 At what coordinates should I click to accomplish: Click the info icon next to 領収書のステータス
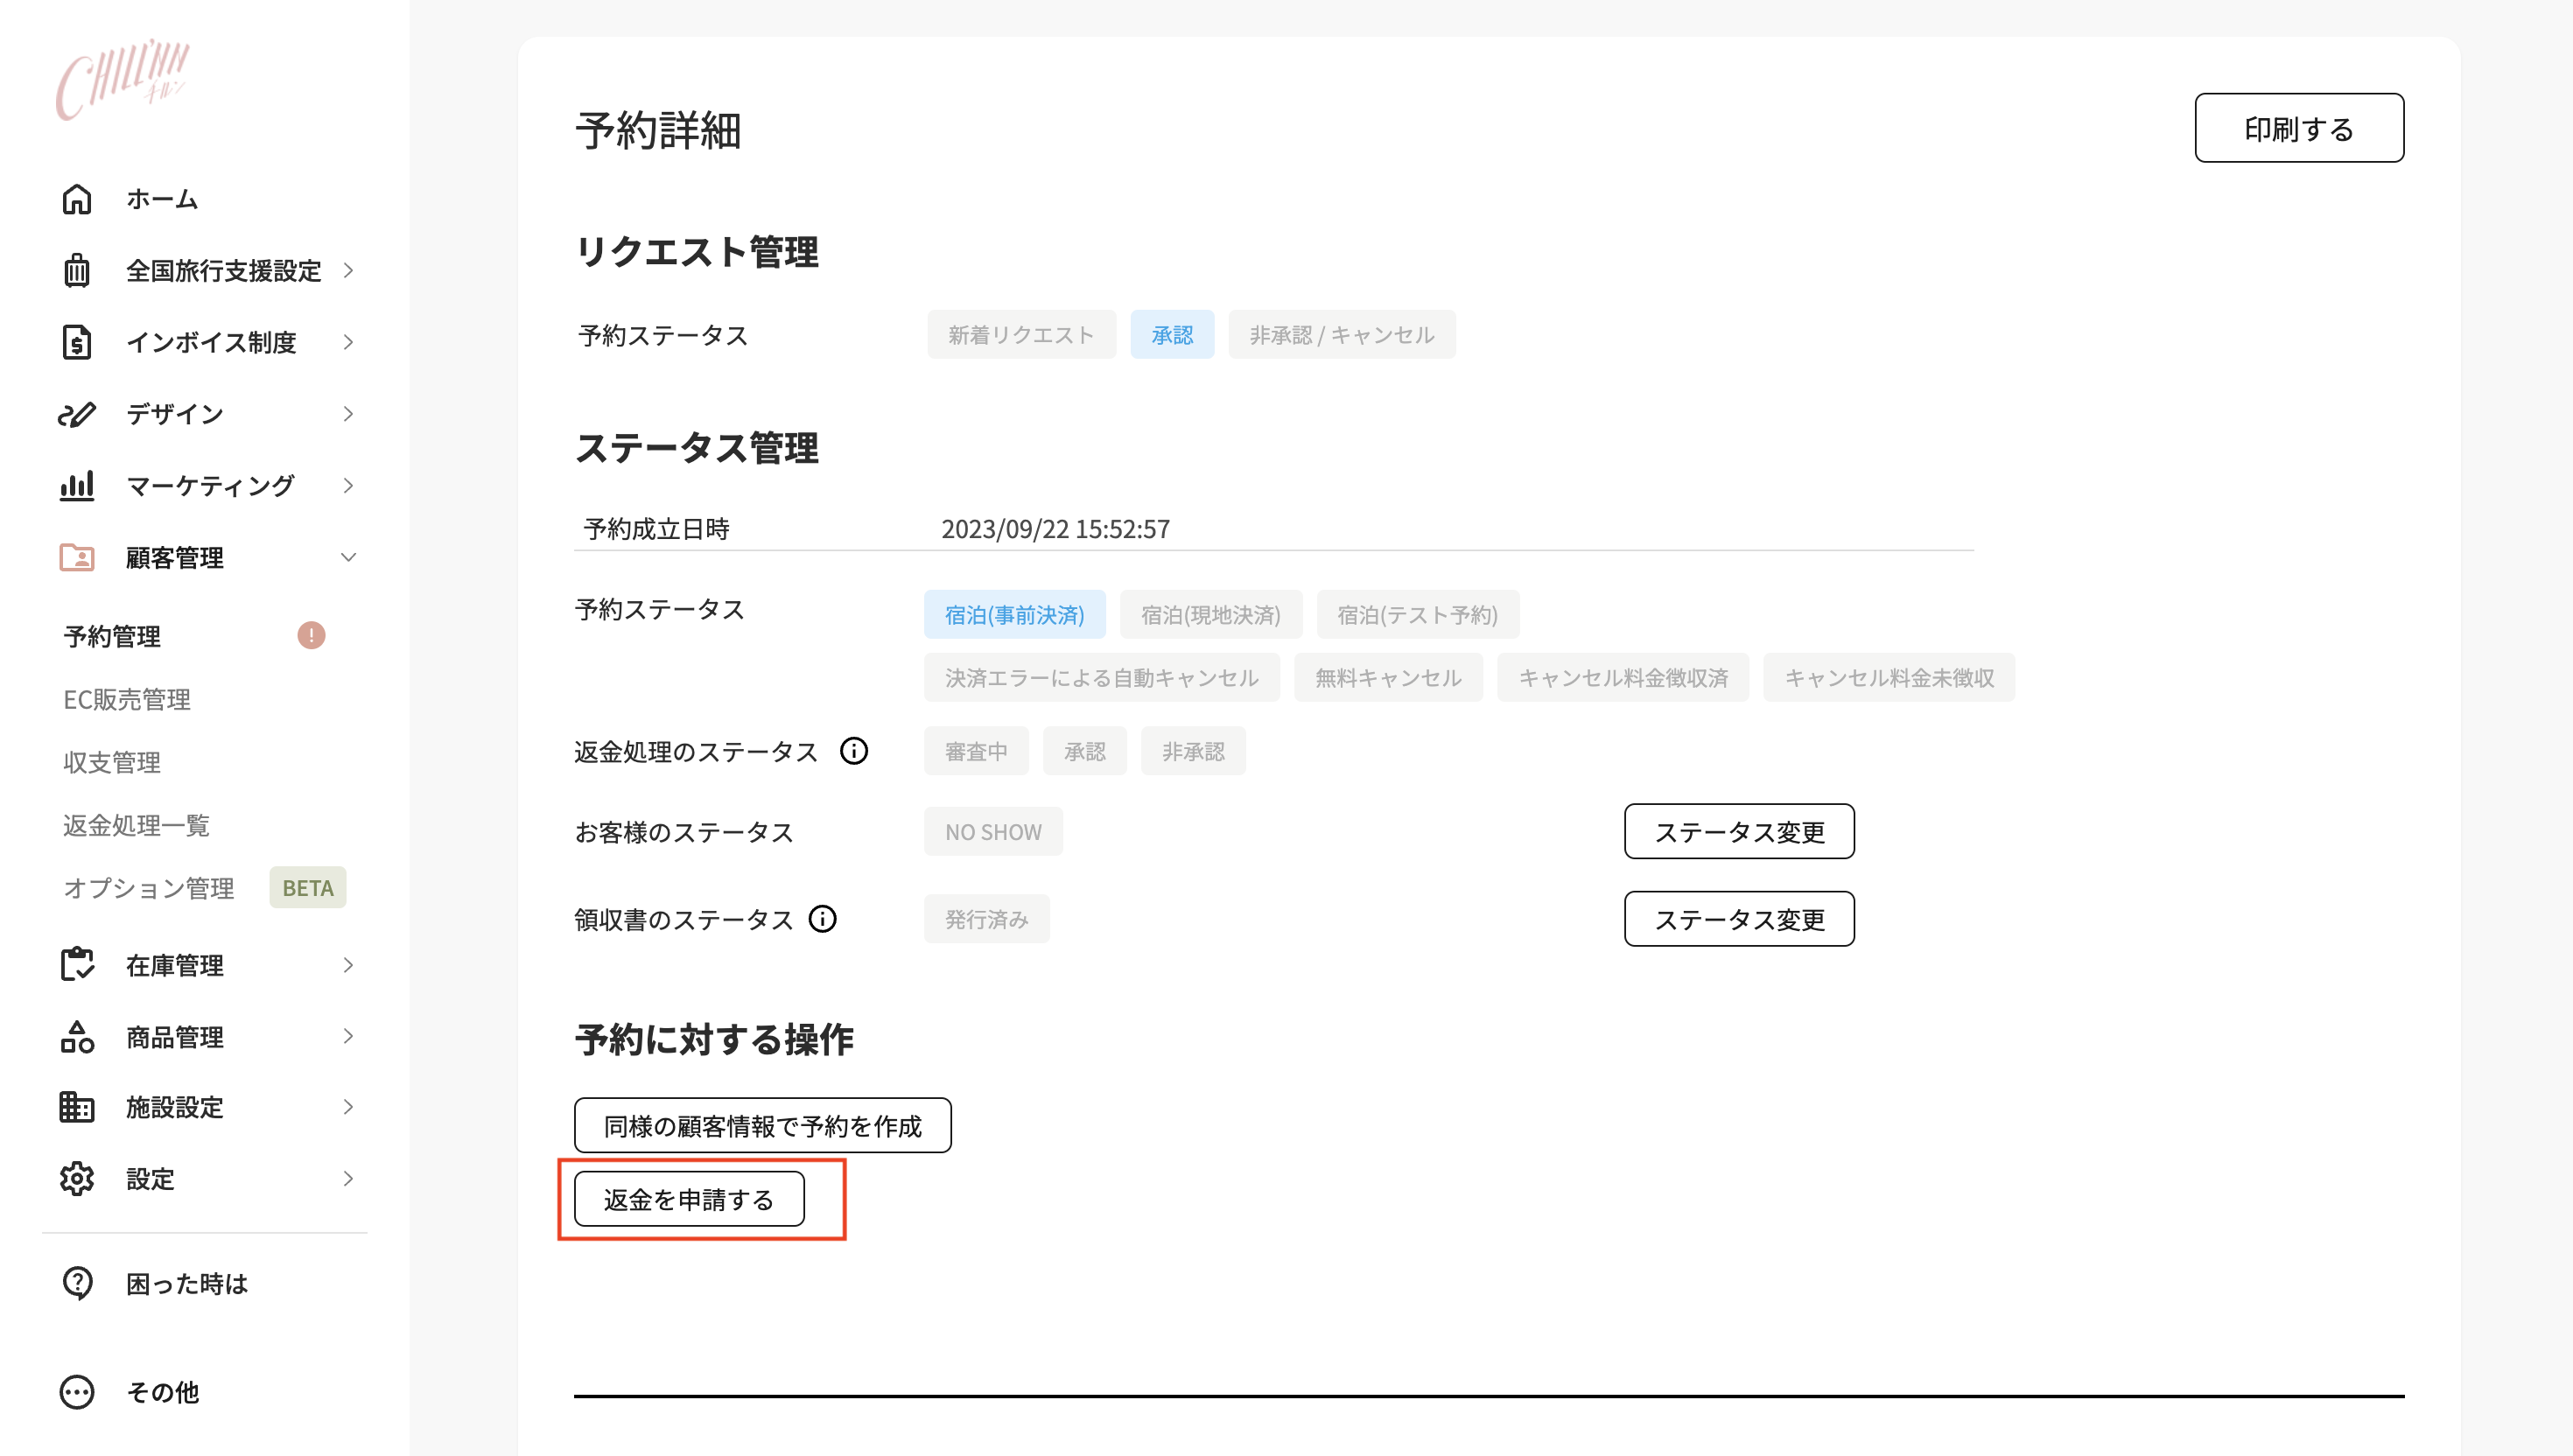822,919
